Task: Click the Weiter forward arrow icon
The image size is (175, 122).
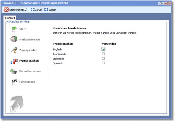Action: [x=46, y=10]
